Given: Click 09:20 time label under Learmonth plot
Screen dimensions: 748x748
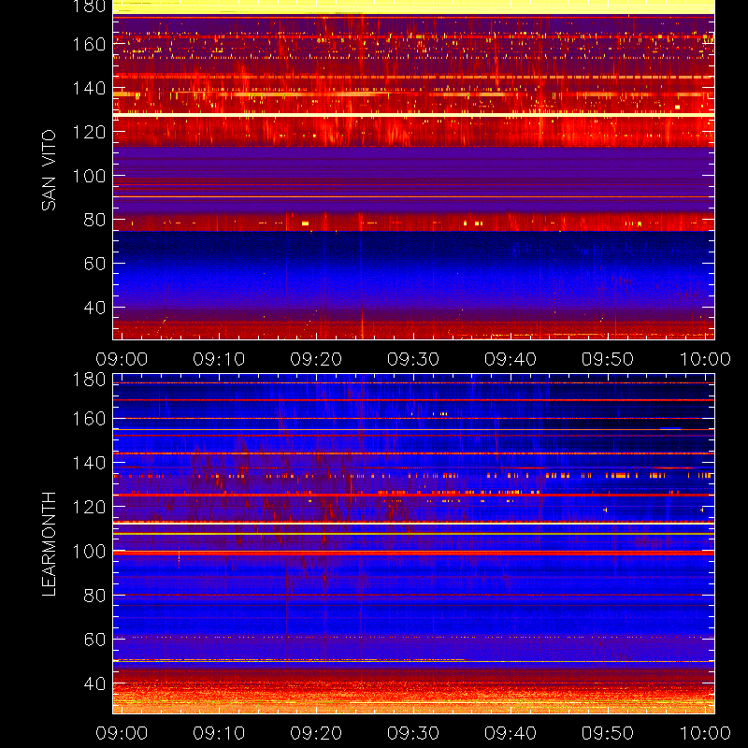Looking at the screenshot, I should [x=316, y=733].
